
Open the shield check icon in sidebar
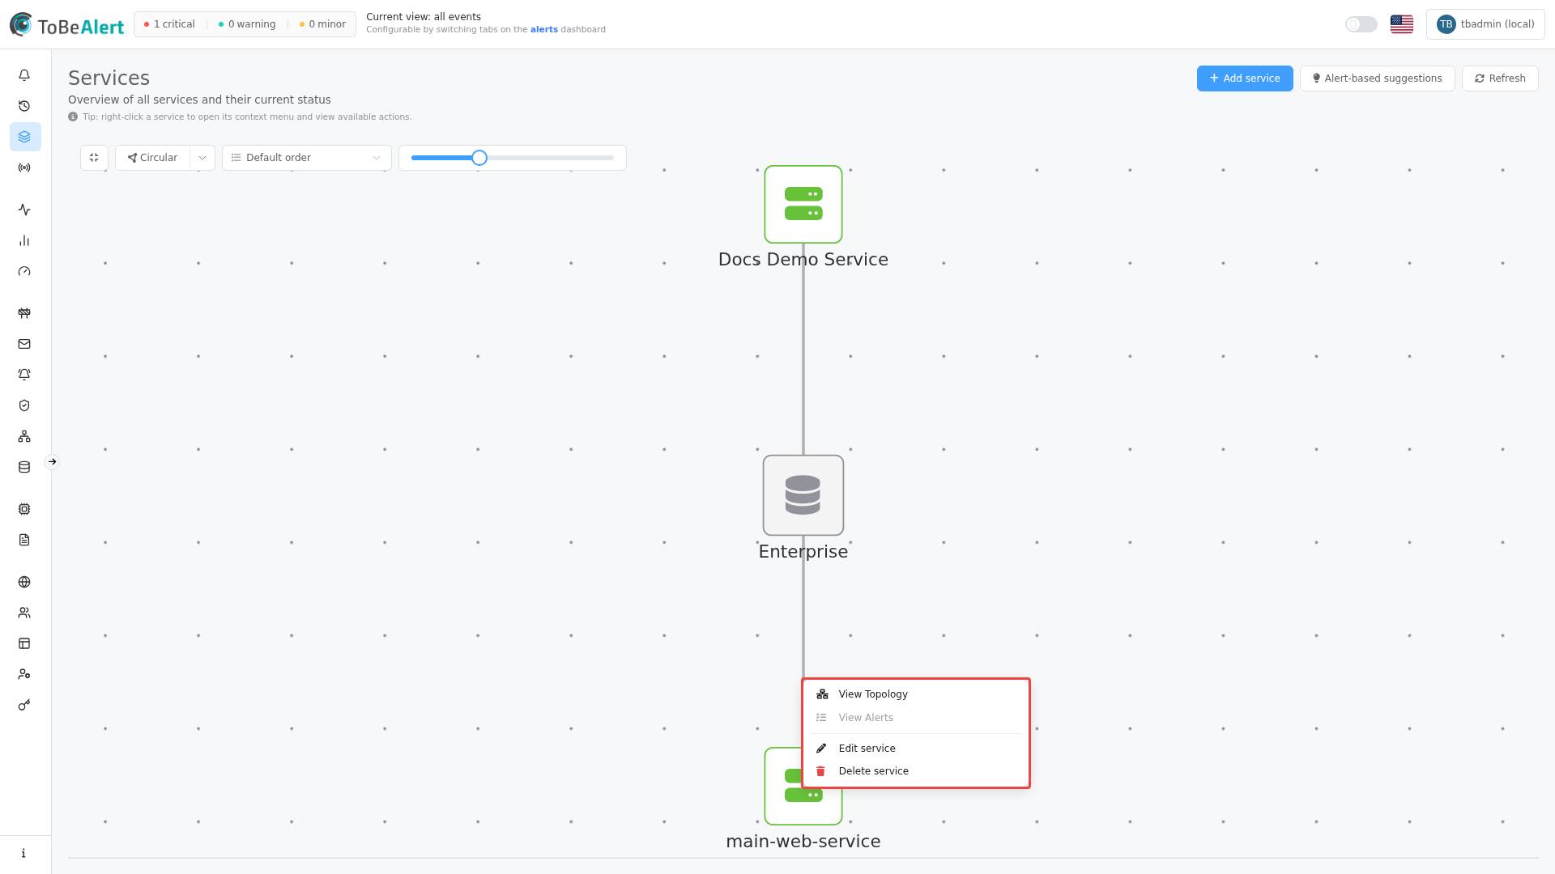pos(24,405)
